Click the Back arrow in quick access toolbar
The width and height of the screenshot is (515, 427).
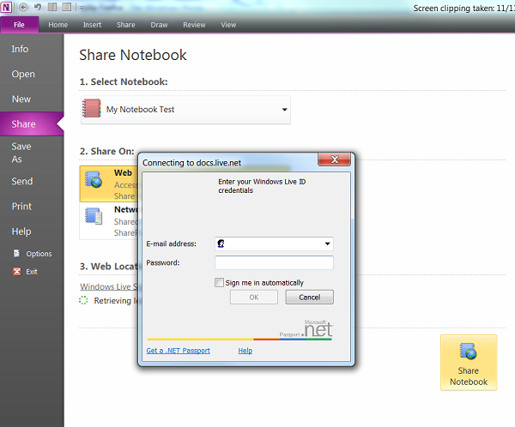pyautogui.click(x=23, y=7)
